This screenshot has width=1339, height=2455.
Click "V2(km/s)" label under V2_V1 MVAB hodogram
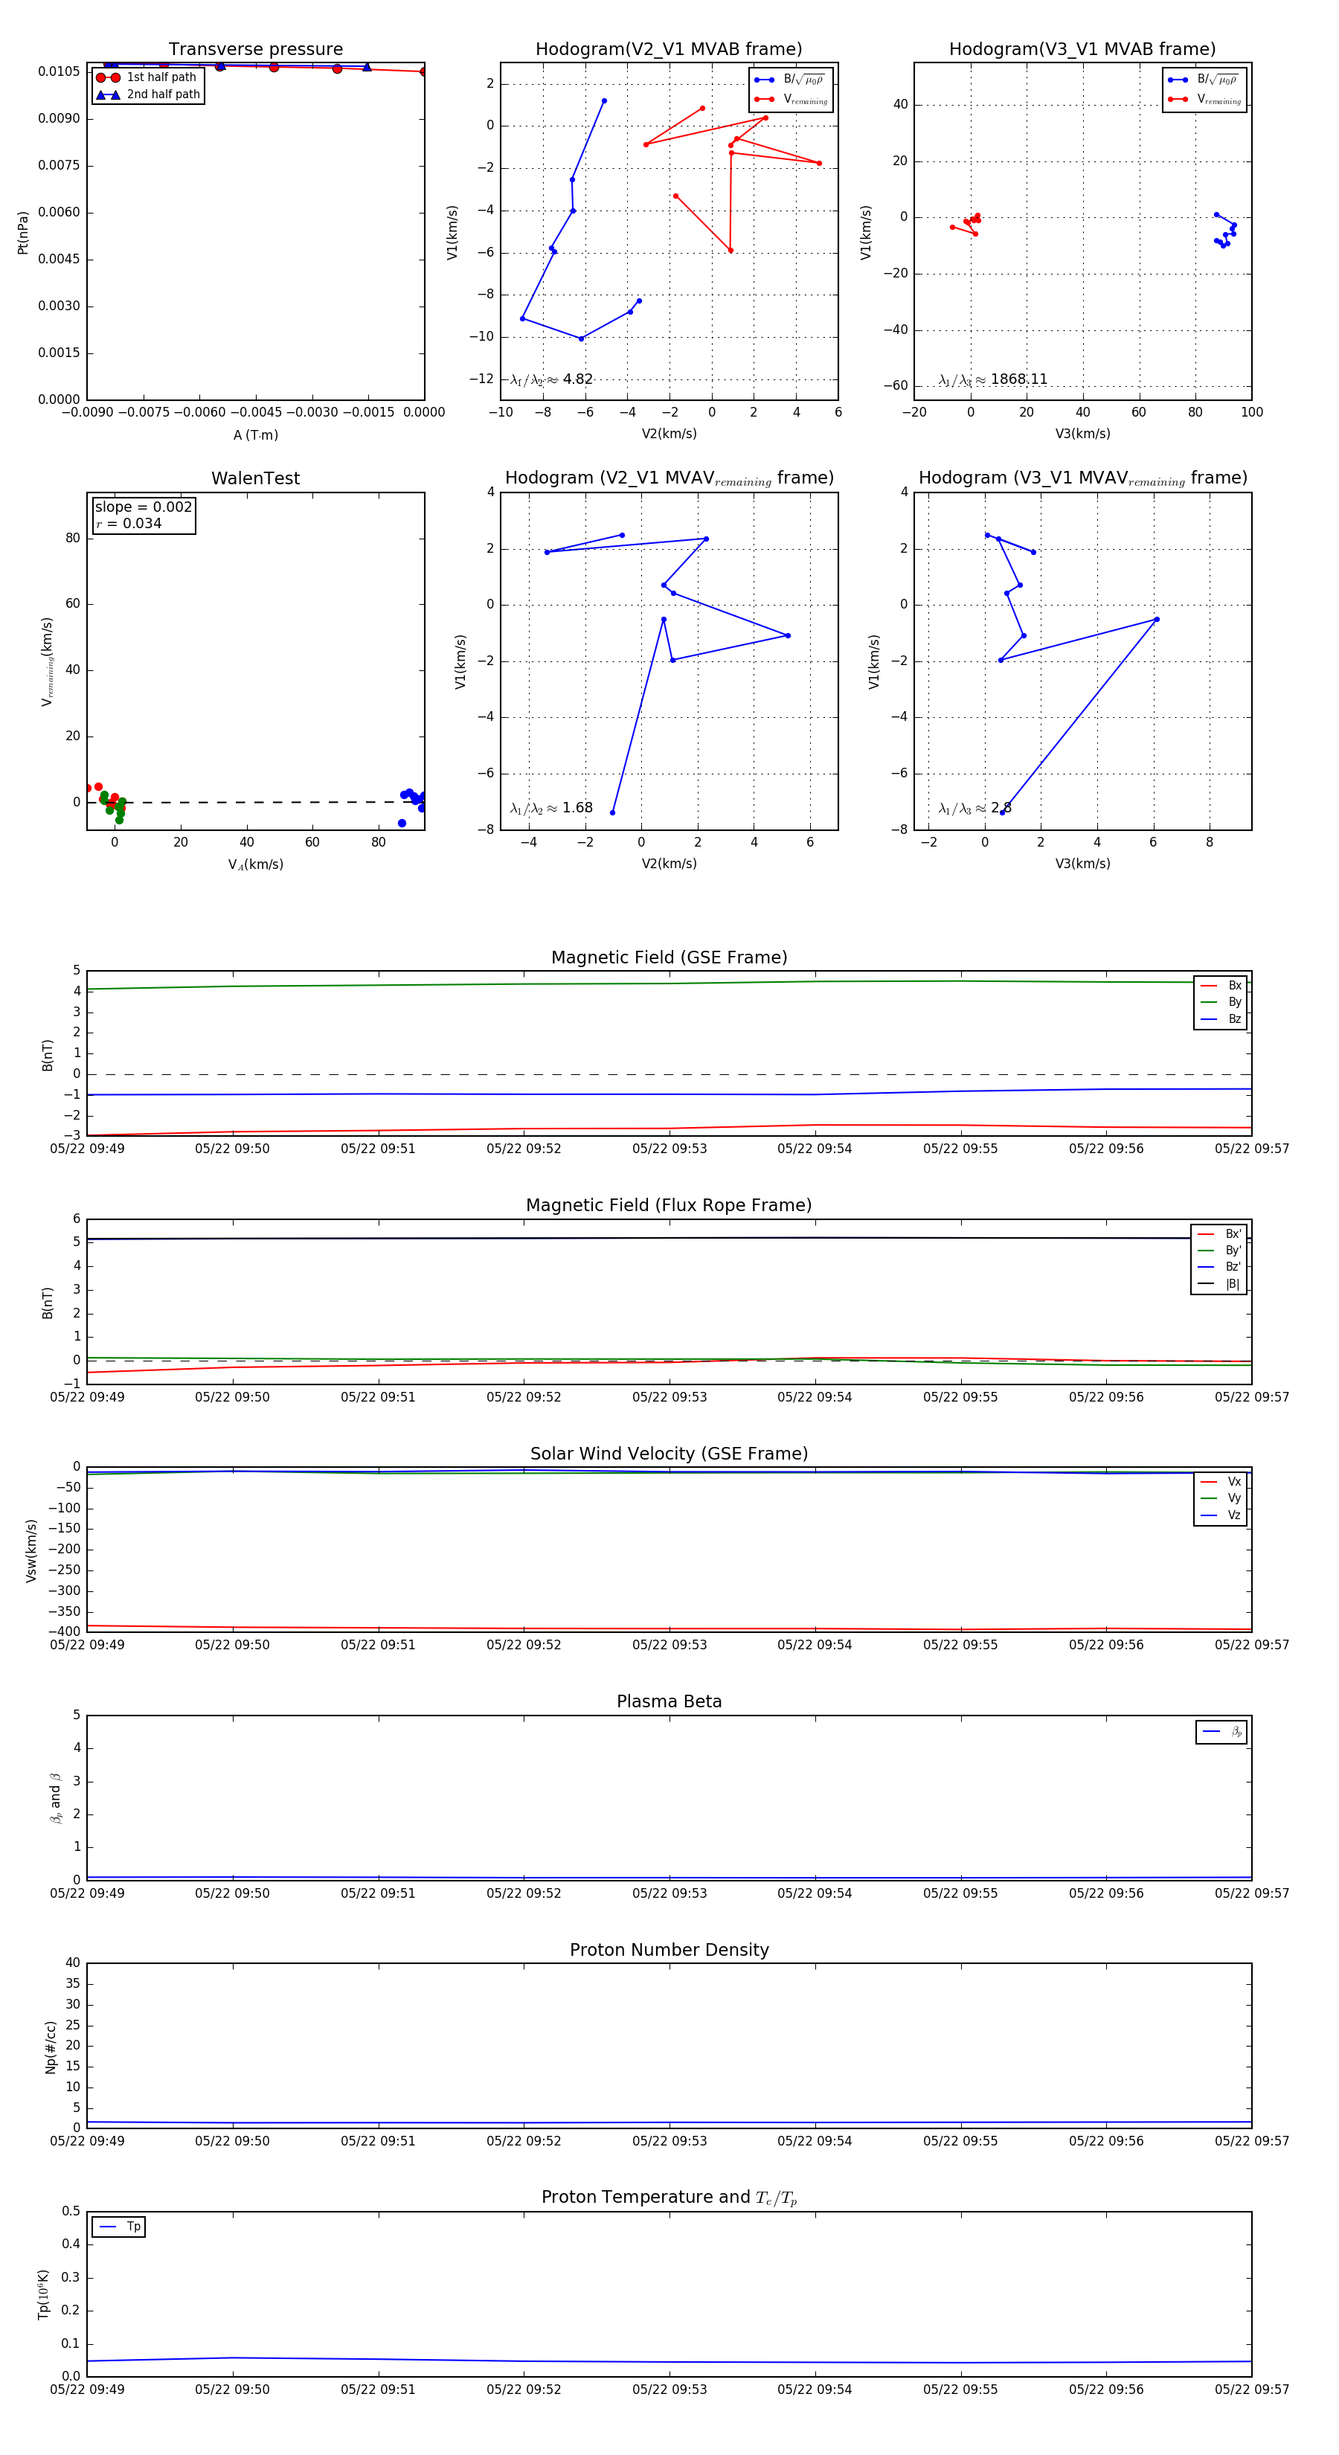tap(669, 434)
